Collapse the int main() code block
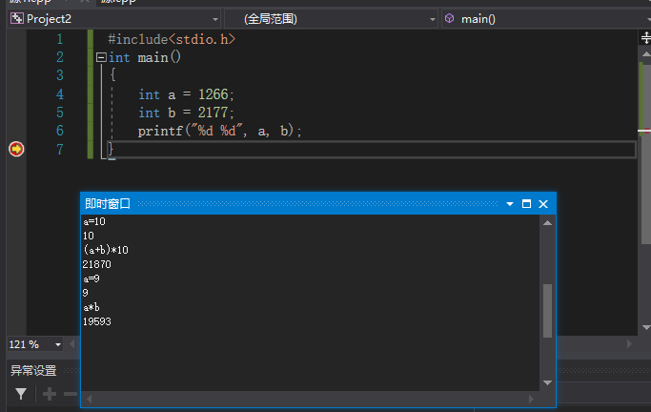Screen dimensions: 651x412 click(x=101, y=57)
